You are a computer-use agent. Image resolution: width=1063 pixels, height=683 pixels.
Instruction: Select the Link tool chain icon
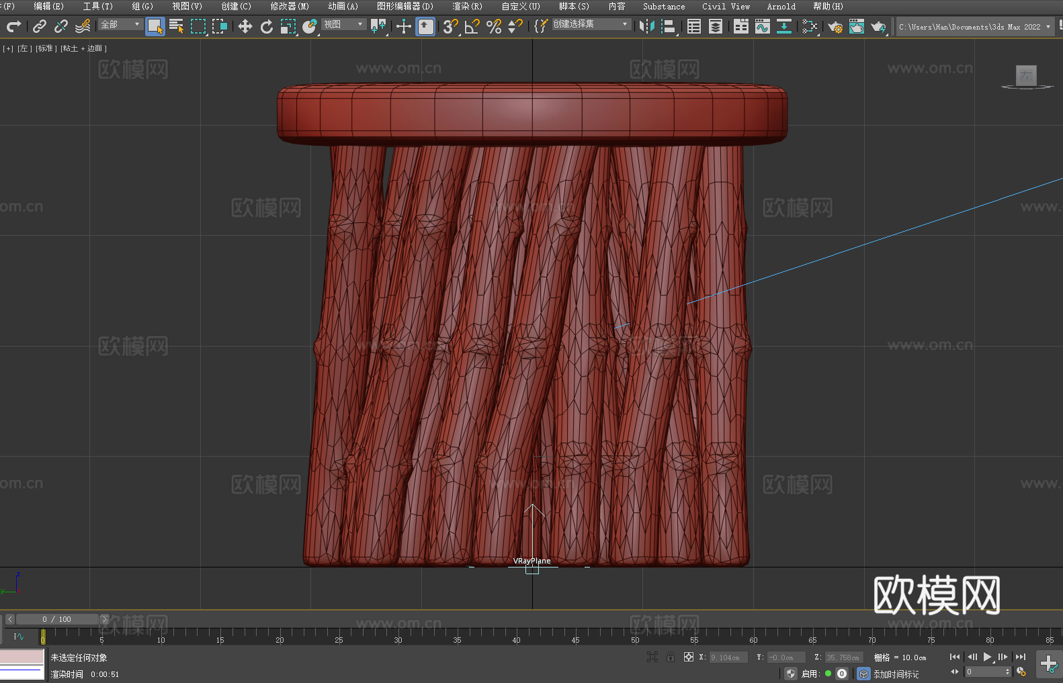coord(40,26)
